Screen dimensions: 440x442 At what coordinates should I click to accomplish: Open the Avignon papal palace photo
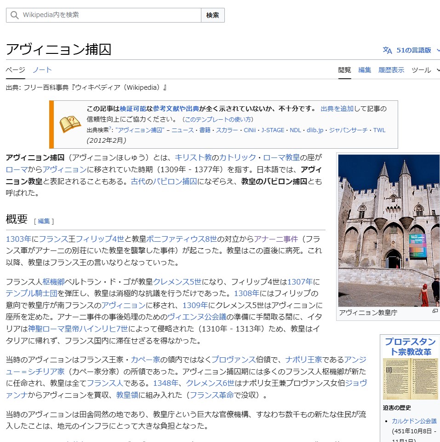tap(389, 230)
